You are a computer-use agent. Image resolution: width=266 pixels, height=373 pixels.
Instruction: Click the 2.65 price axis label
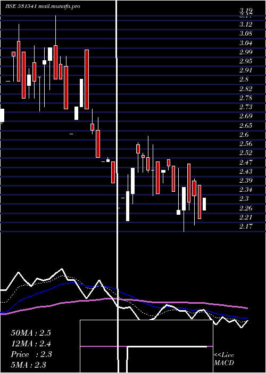pyautogui.click(x=246, y=125)
